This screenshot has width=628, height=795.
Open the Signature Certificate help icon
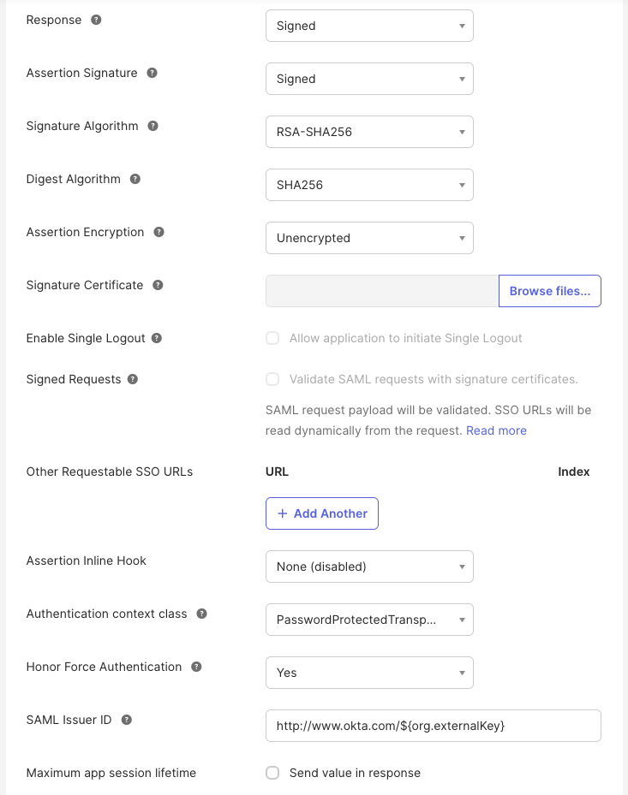coord(158,285)
